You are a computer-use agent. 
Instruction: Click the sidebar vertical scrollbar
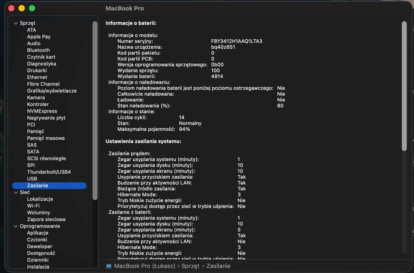point(95,110)
